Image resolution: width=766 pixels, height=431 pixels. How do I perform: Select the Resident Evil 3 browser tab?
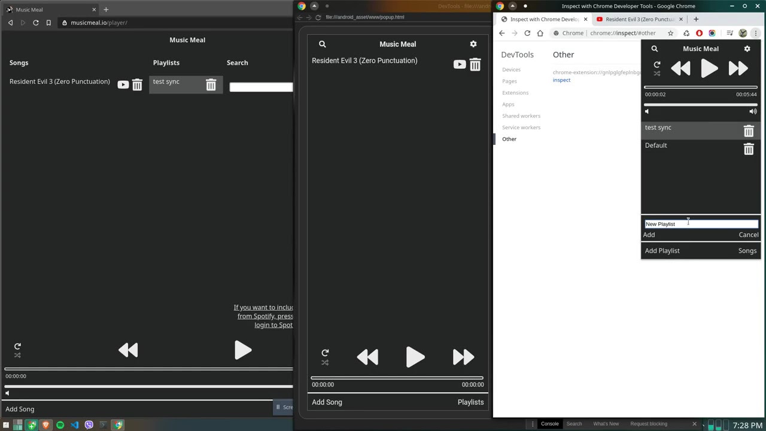click(x=637, y=19)
